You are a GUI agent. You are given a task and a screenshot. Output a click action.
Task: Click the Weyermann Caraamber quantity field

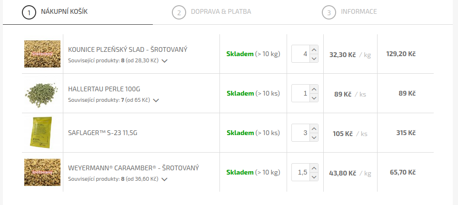300,172
